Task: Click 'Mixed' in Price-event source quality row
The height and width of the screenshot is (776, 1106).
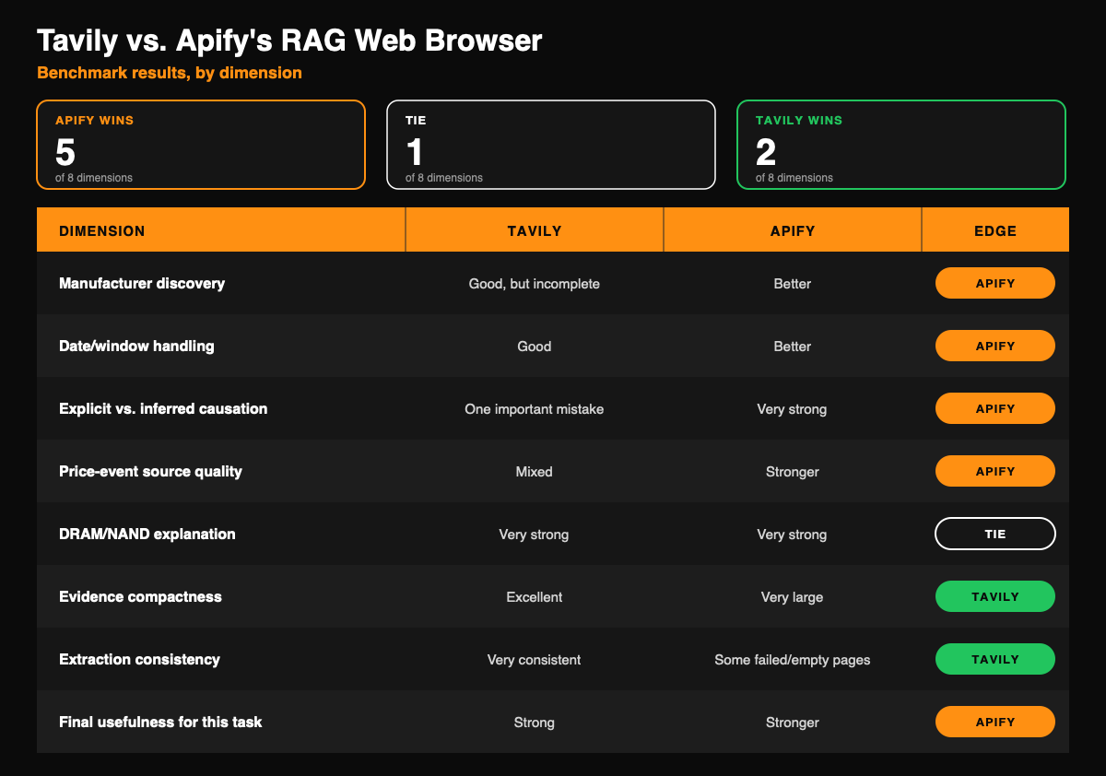Action: [535, 472]
